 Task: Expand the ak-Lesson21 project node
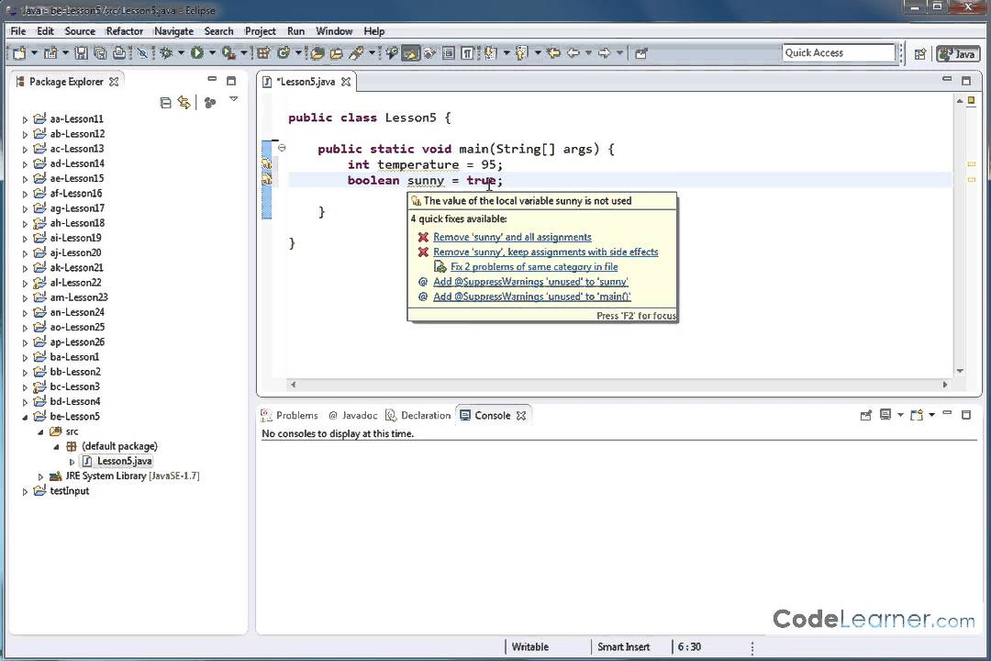click(25, 268)
